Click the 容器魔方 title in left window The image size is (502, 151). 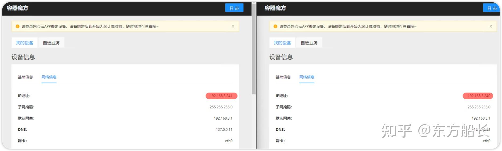point(17,8)
